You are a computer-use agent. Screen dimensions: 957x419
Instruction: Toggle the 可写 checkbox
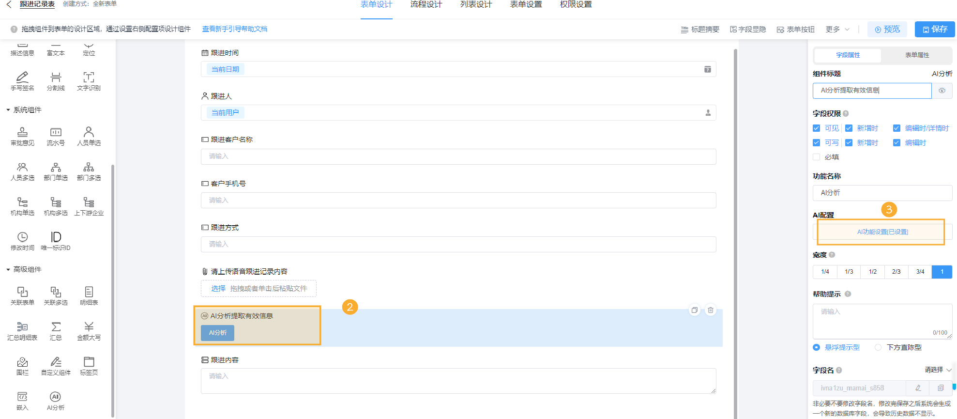(x=817, y=143)
